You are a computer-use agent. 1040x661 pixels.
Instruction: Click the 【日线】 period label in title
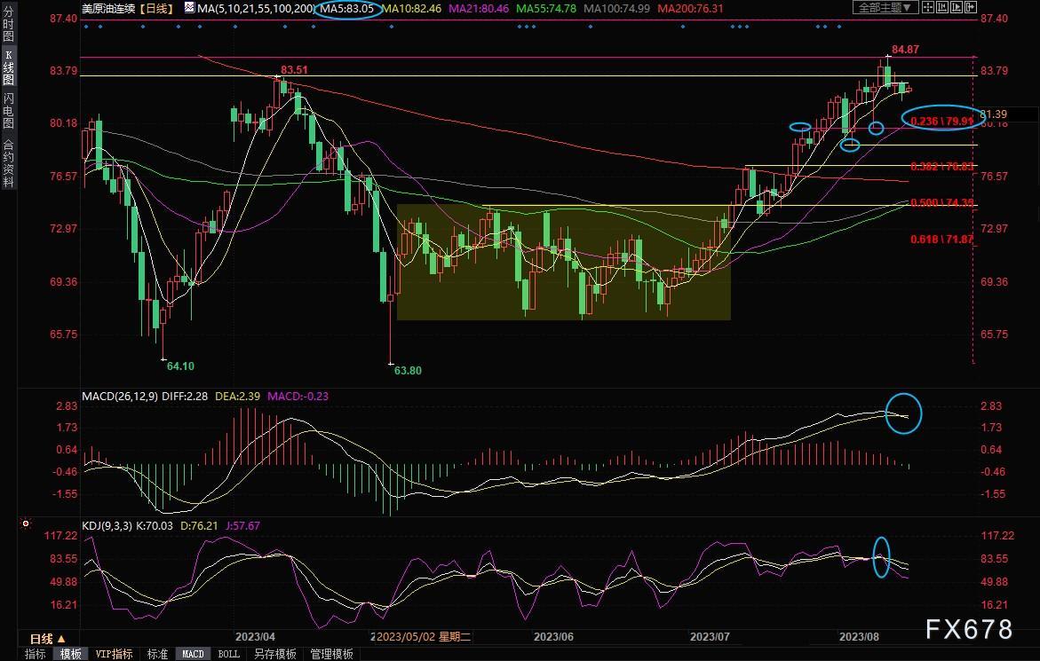coord(158,9)
